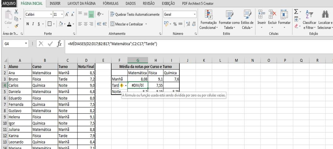Select the Format Painter brush icon
333x149 pixels.
16,26
